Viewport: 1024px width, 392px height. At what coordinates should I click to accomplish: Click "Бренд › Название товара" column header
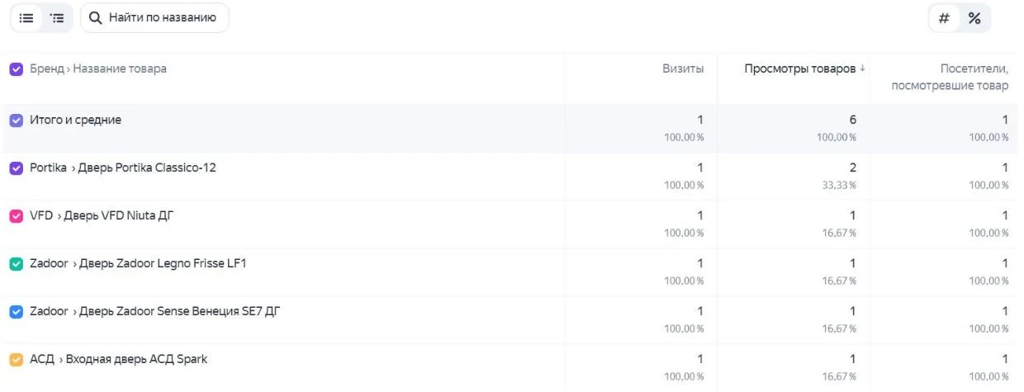point(98,69)
